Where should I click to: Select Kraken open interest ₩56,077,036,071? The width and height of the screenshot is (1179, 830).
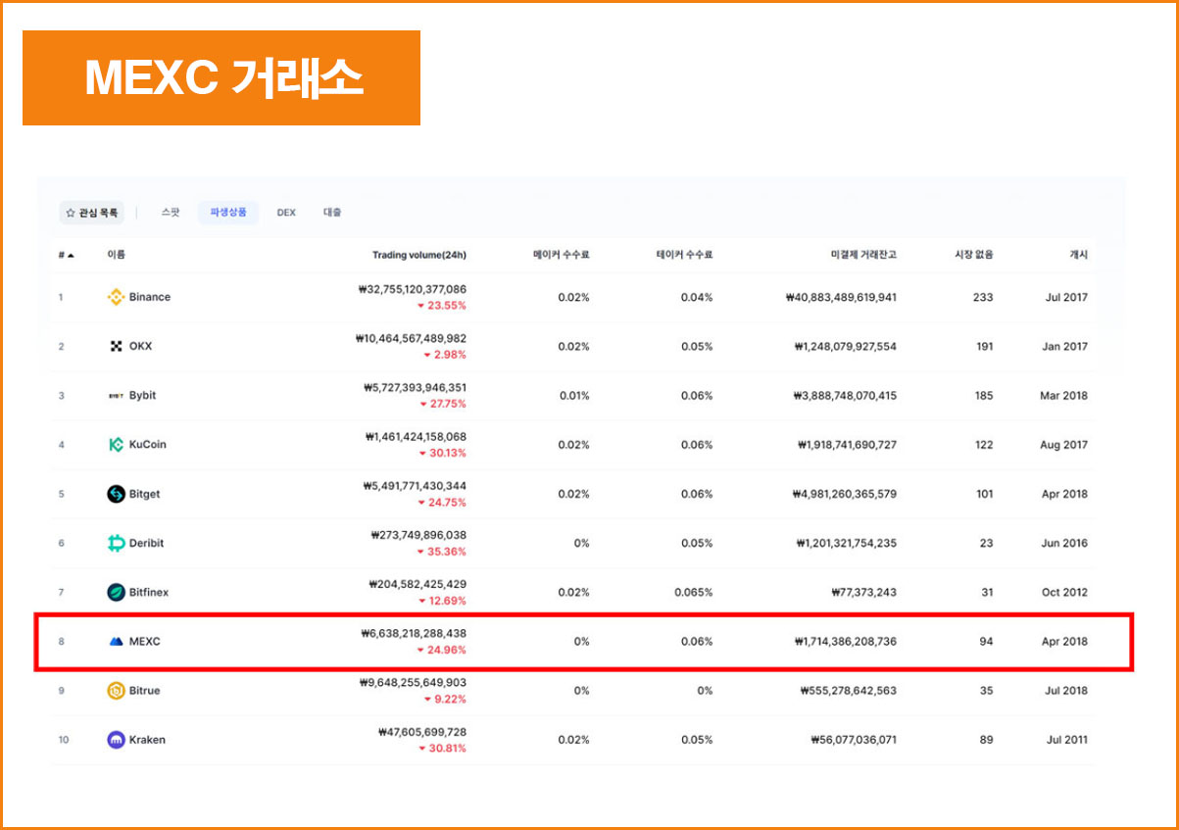point(855,740)
